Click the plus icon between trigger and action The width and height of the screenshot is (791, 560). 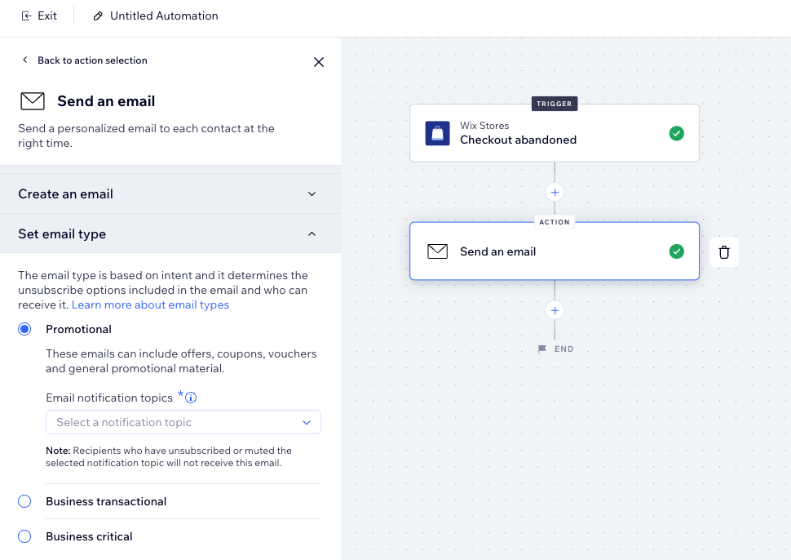(x=555, y=192)
